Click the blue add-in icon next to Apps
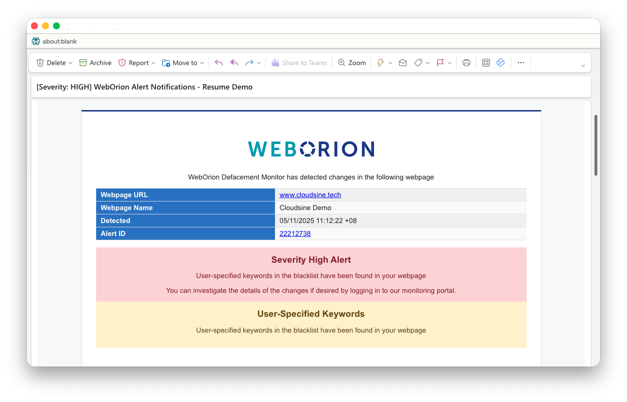Viewport: 627px width, 402px height. coord(501,63)
